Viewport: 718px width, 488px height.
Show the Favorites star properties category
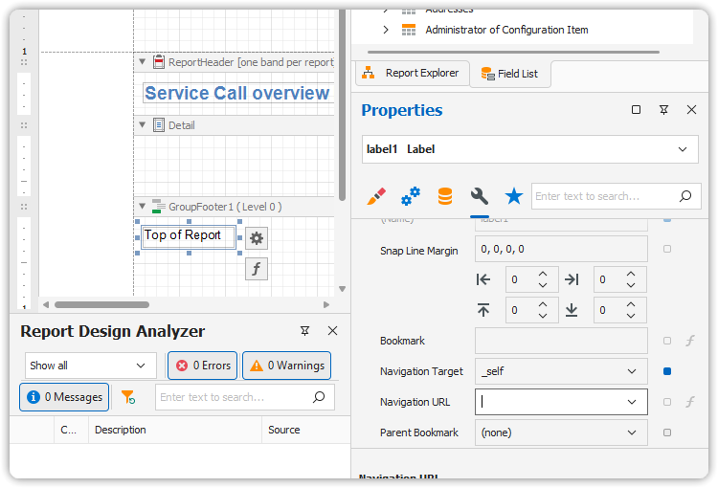[514, 196]
